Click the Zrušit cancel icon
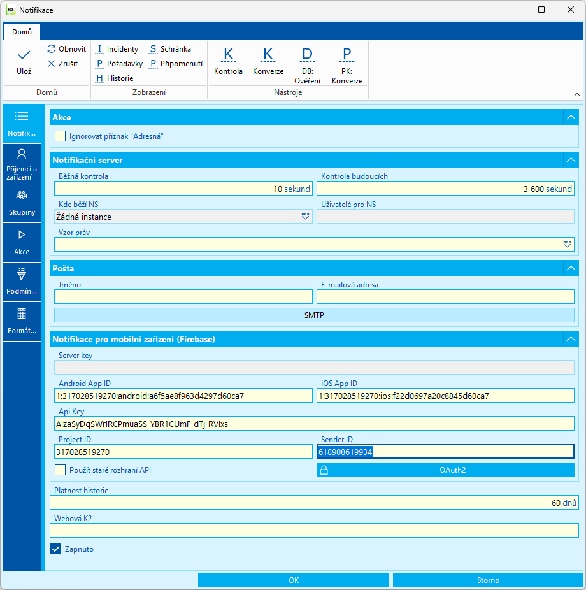 tap(52, 64)
